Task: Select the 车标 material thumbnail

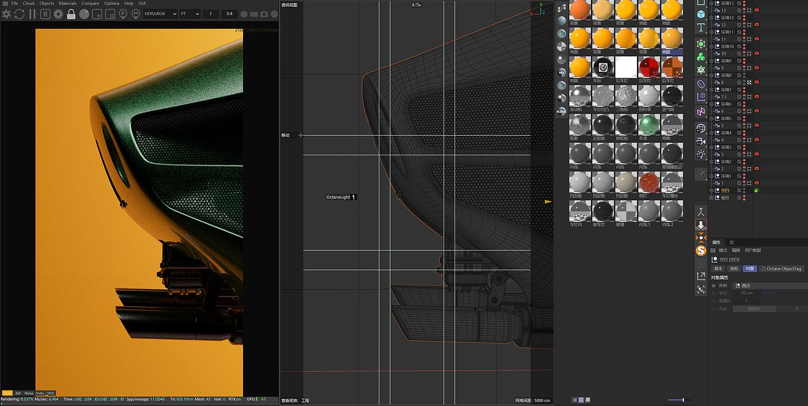Action: [603, 66]
